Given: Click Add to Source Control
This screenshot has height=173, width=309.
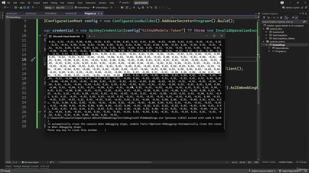Looking at the screenshot, I should pos(262,171).
